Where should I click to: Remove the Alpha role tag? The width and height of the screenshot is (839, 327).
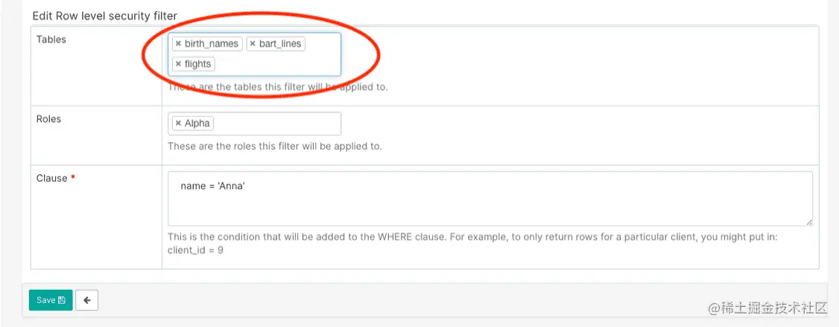[x=178, y=124]
